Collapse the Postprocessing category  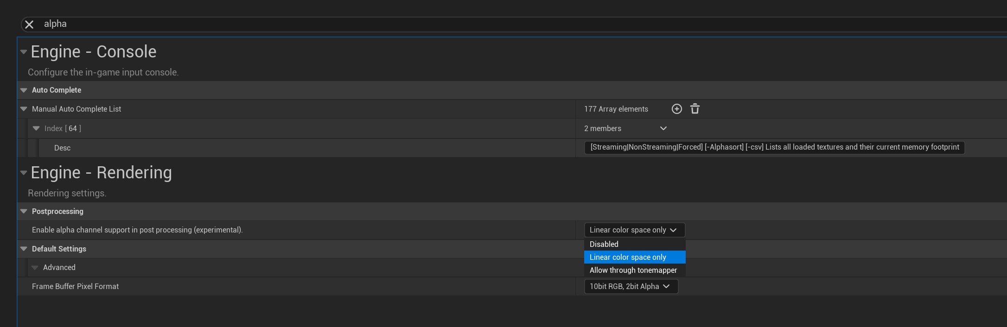24,211
